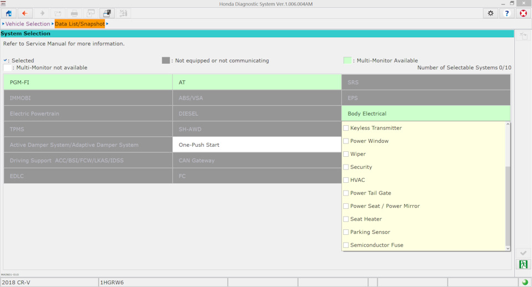Click the grayed EPS tile
Screen dimensions: 532x287
(426, 98)
